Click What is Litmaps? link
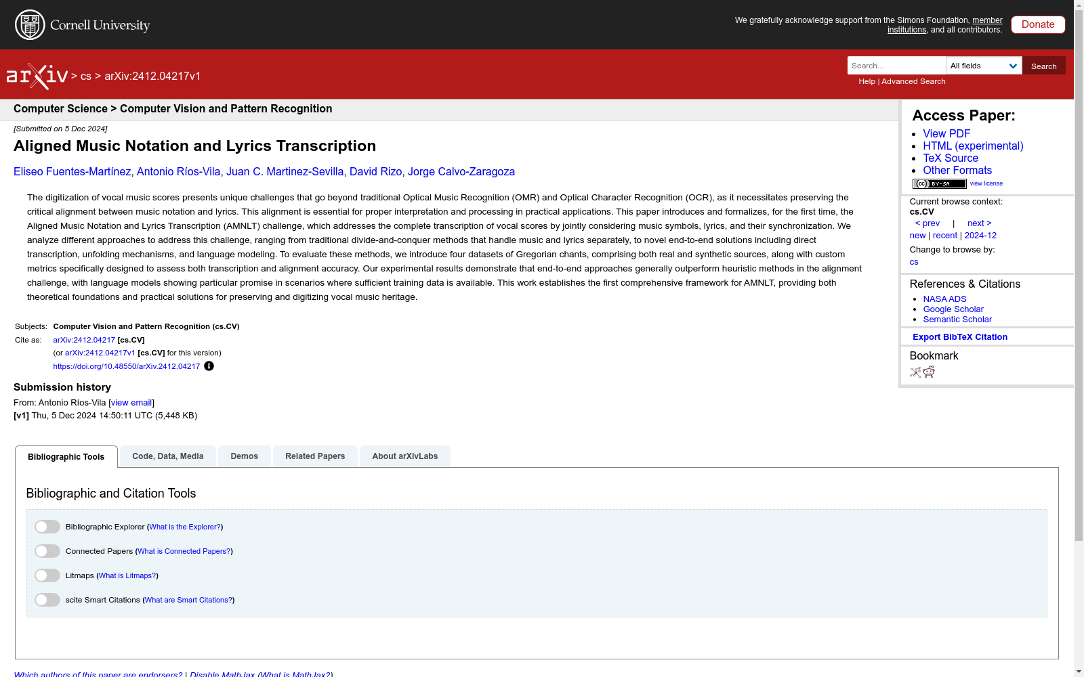This screenshot has width=1084, height=677. click(127, 575)
